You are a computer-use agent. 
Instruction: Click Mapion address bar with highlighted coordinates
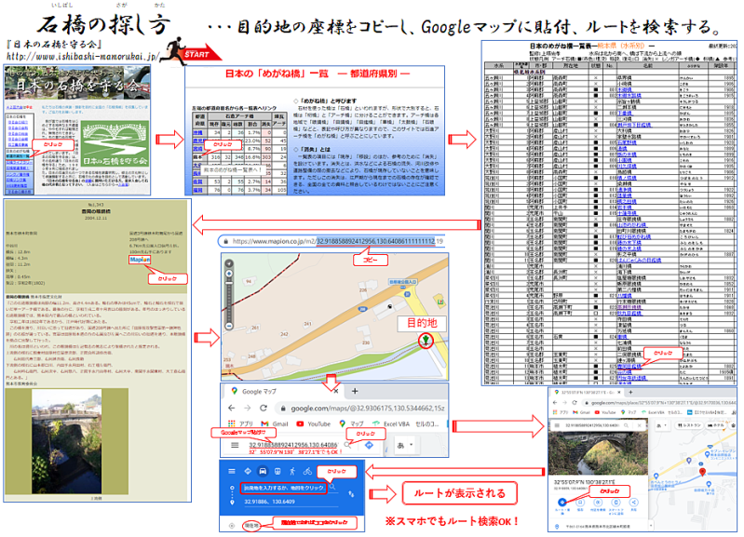tap(332, 241)
